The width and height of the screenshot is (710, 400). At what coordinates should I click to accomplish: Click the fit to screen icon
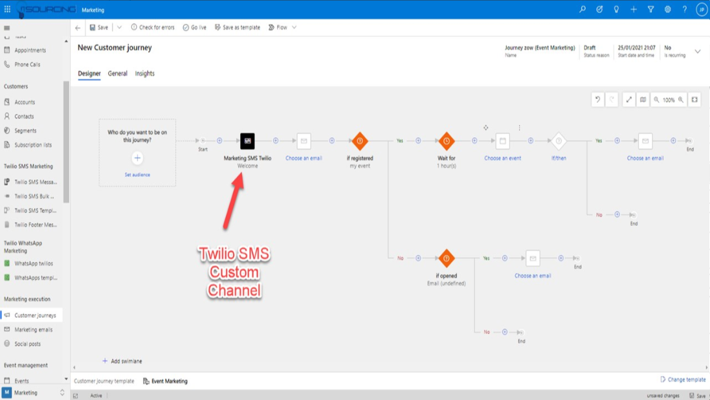694,100
